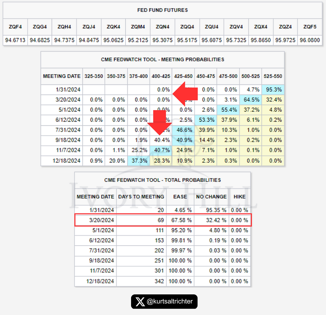Click the ZQJ4 contract header
The width and height of the screenshot is (326, 315).
pos(89,27)
